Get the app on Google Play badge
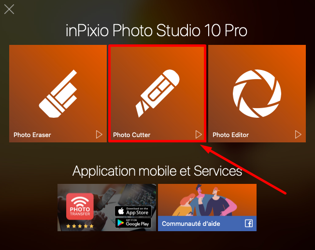 point(133,222)
